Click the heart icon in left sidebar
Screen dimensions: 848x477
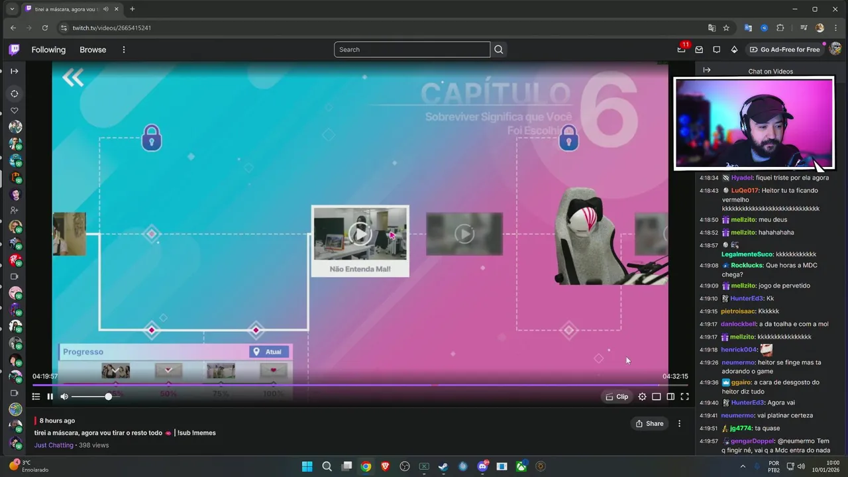pyautogui.click(x=15, y=111)
